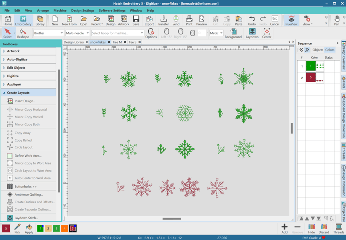The width and height of the screenshot is (346, 240).
Task: Click Add color button
Action: click(284, 229)
